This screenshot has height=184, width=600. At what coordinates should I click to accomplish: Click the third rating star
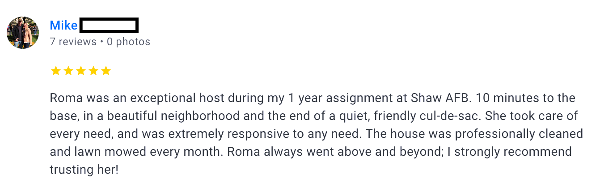click(x=80, y=71)
